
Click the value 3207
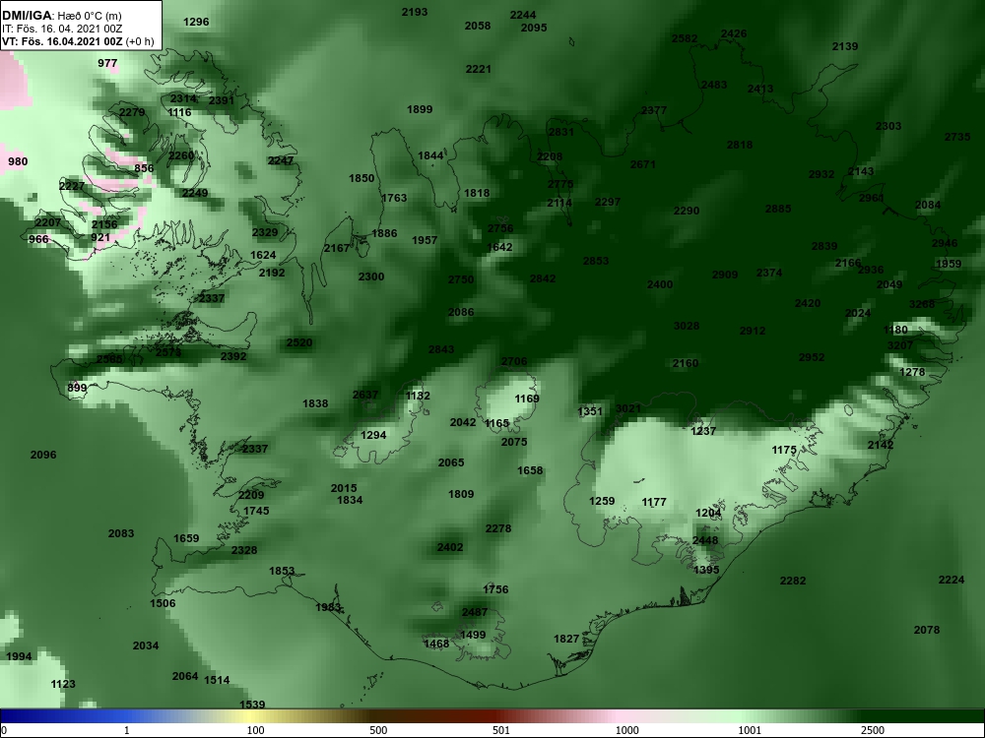900,345
